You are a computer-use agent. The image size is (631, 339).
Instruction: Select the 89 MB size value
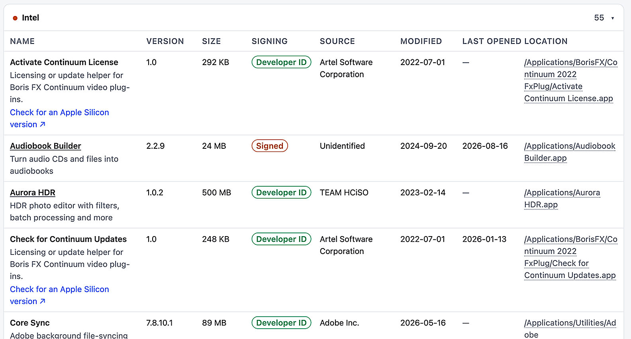coord(214,323)
